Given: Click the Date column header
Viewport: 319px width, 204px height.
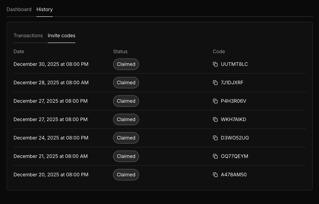Looking at the screenshot, I should pos(19,52).
